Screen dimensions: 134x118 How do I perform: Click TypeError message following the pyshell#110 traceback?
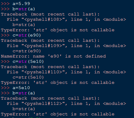(x=58, y=83)
